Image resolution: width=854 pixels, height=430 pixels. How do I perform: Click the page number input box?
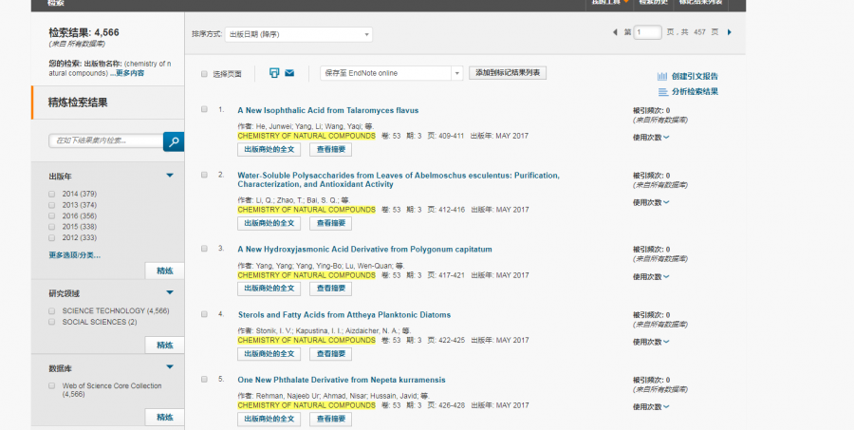pyautogui.click(x=647, y=32)
